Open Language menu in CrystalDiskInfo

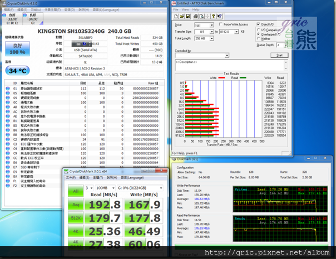pos(106,9)
